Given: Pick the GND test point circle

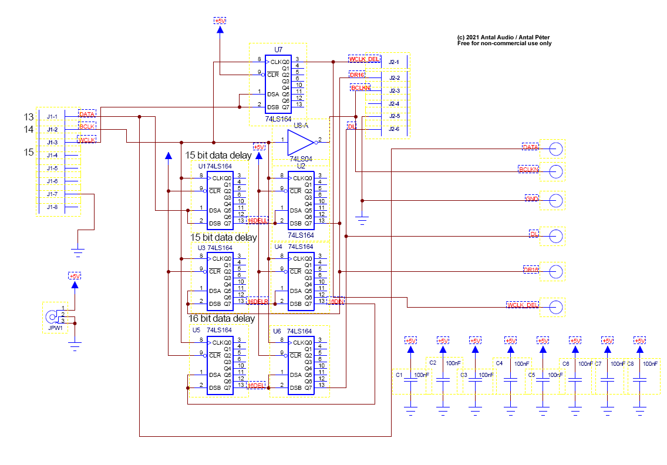Looking at the screenshot, I should [556, 200].
